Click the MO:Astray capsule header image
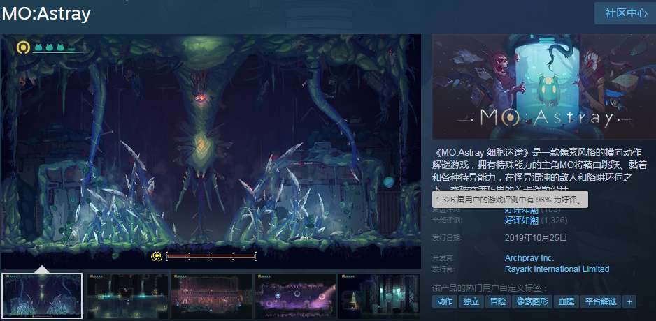This screenshot has width=656, height=321. [544, 87]
